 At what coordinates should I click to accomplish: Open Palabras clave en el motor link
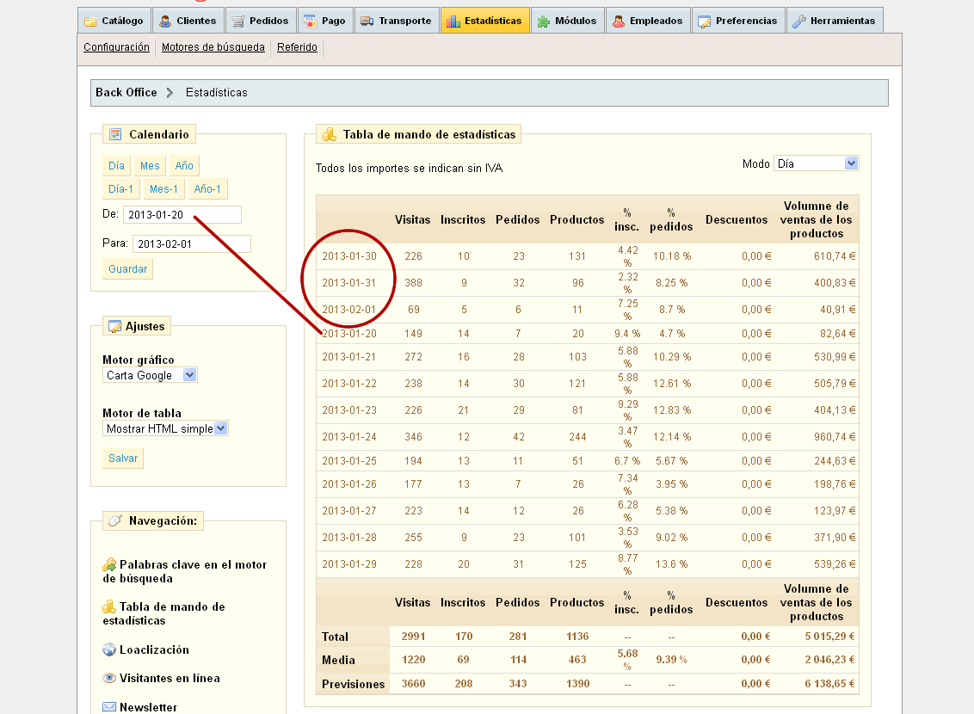[193, 564]
